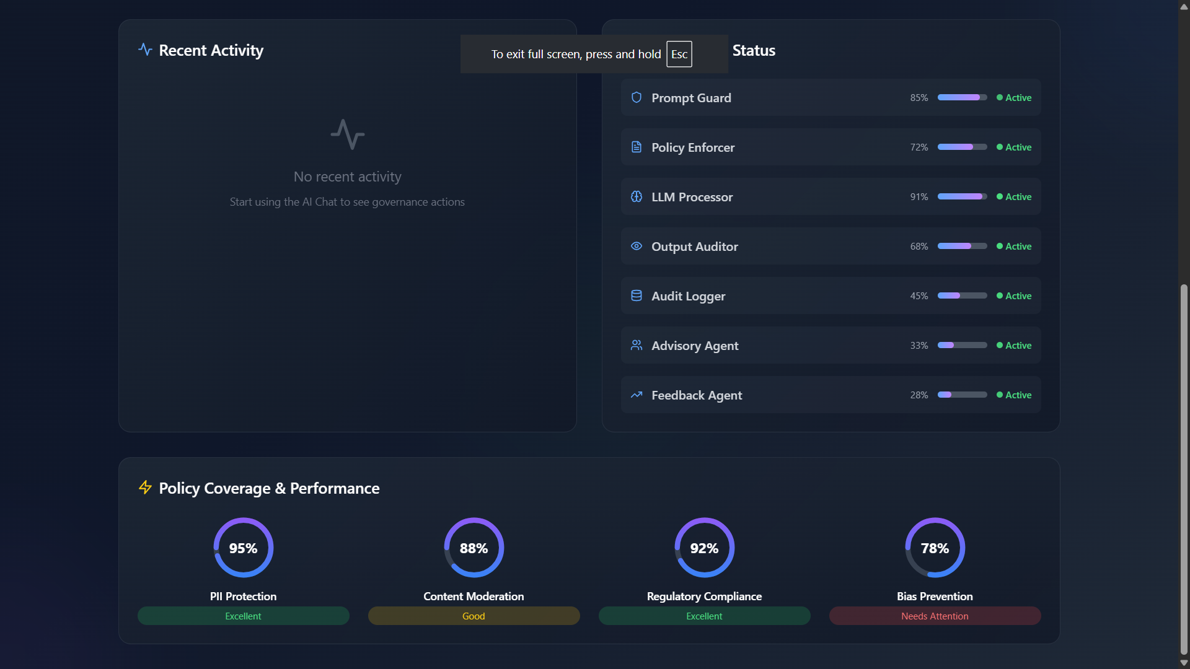Click the Advisory Agent users icon

click(637, 345)
